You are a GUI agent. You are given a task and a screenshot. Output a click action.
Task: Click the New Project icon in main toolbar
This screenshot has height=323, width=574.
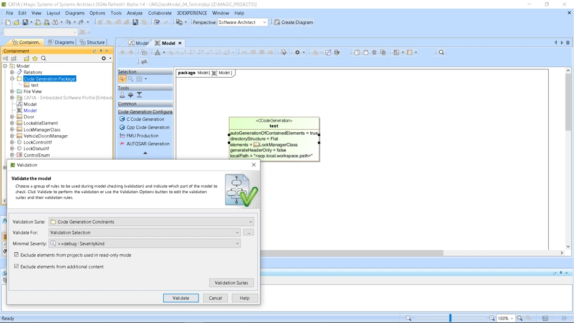[x=8, y=22]
